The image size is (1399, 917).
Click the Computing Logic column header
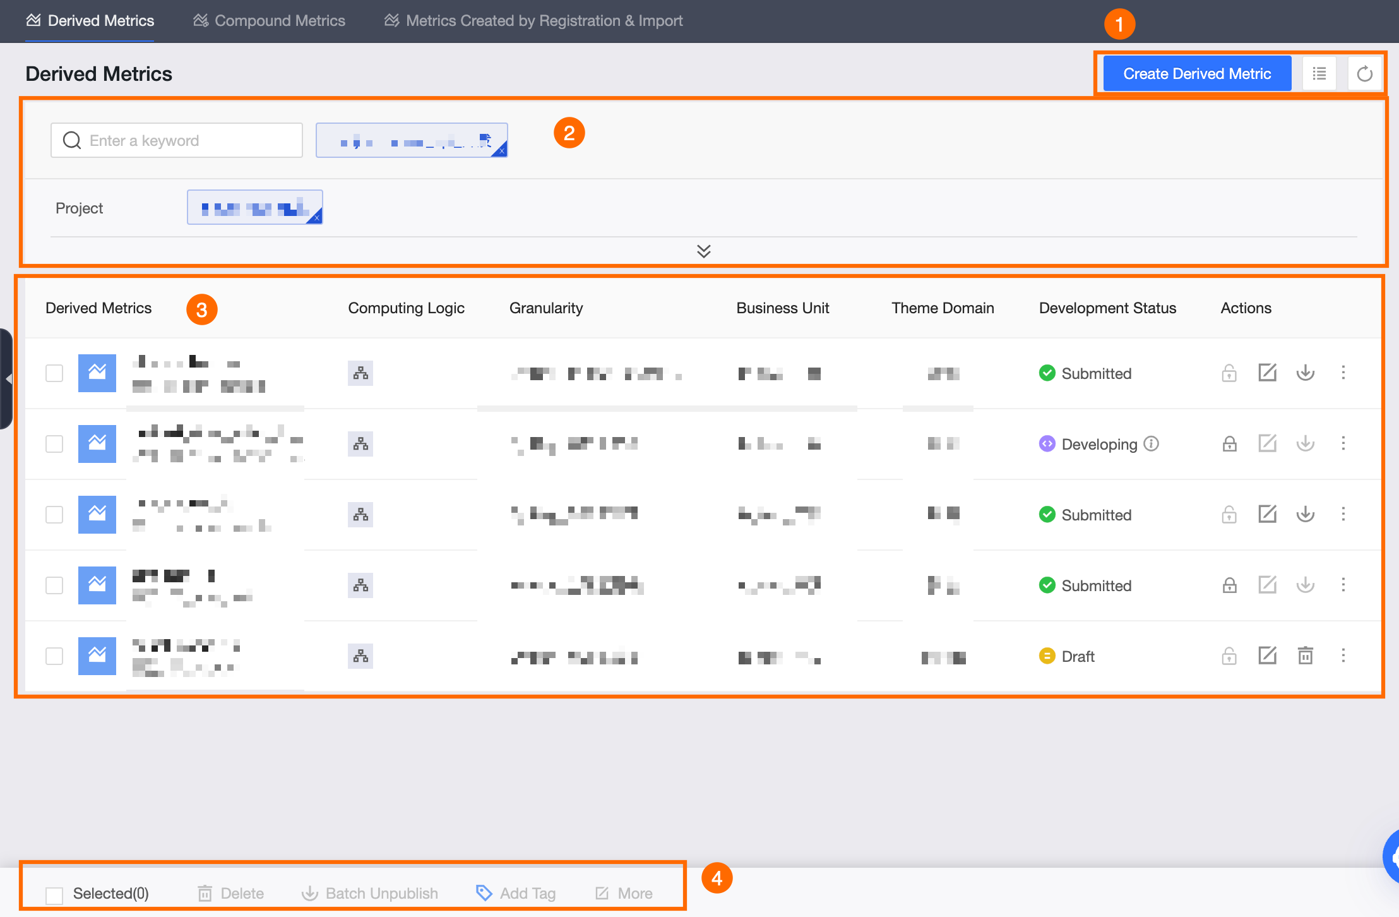pyautogui.click(x=406, y=308)
